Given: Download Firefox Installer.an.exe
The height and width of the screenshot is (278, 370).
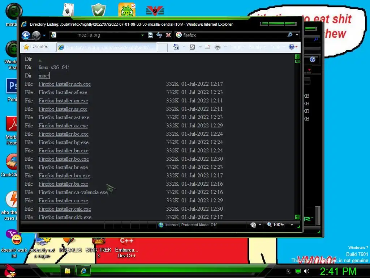Looking at the screenshot, I should 63,101.
